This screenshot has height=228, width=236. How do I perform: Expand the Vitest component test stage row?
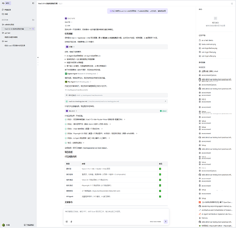pyautogui.click(x=84, y=129)
